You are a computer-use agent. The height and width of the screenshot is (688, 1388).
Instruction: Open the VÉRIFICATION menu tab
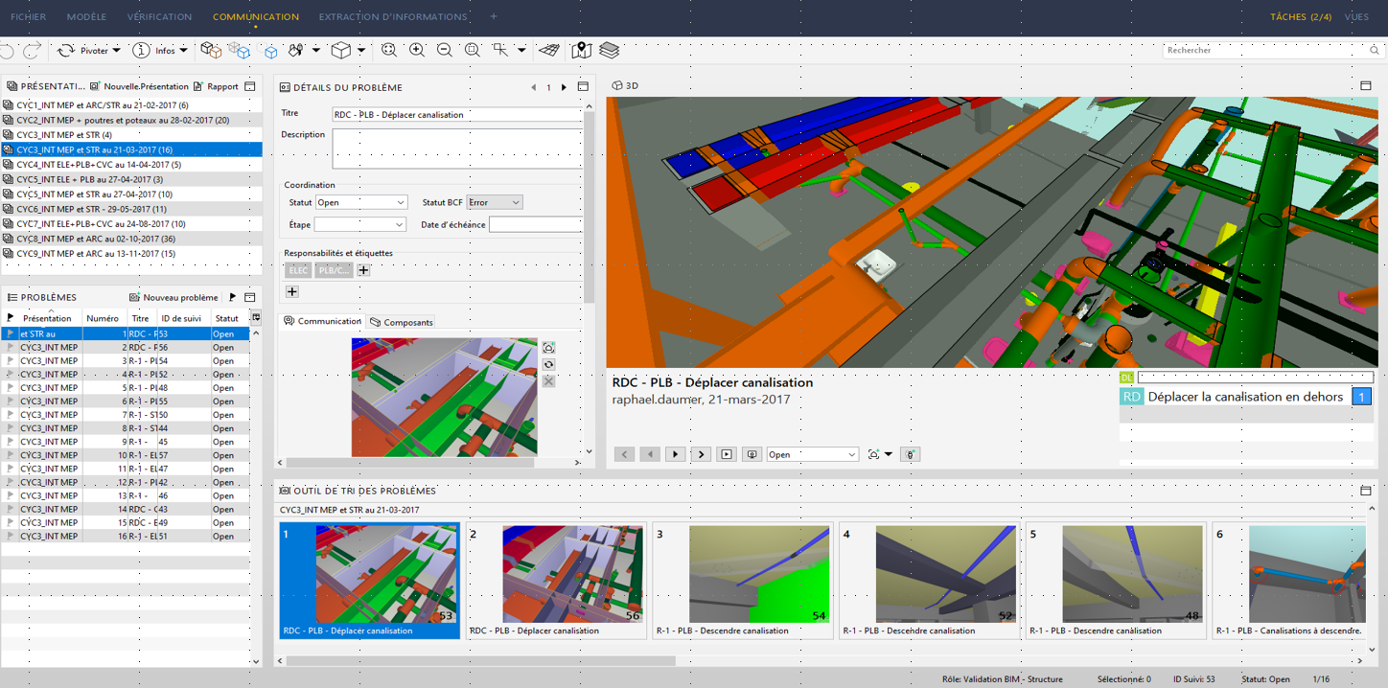point(159,16)
